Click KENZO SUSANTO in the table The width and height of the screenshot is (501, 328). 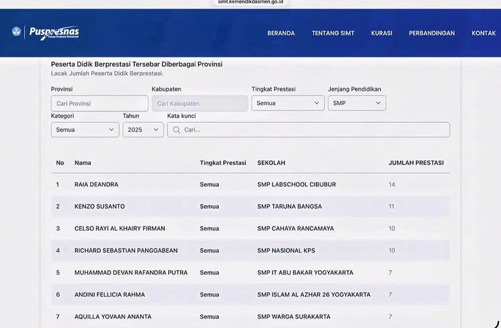point(100,206)
